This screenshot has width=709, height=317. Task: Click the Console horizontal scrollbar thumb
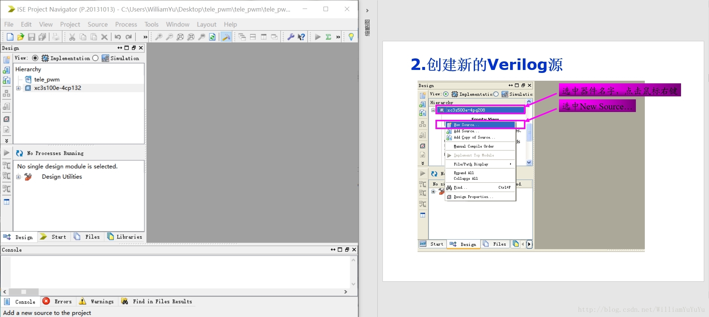(x=24, y=292)
